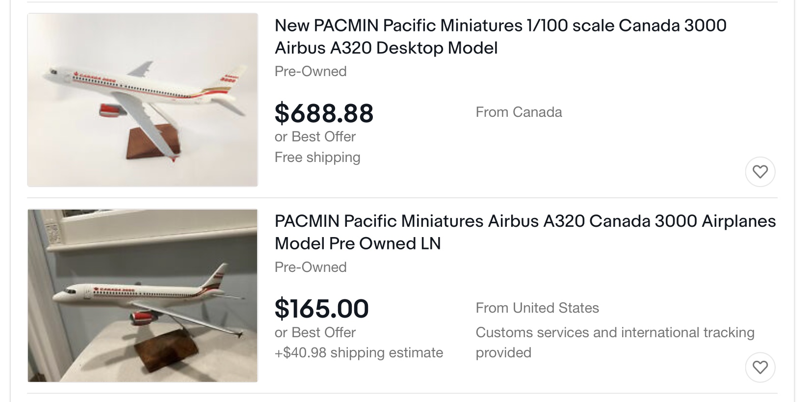Click the $165.00 price
Image resolution: width=811 pixels, height=402 pixels.
[x=321, y=308]
